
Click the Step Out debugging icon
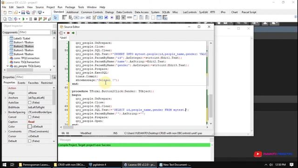click(x=49, y=19)
